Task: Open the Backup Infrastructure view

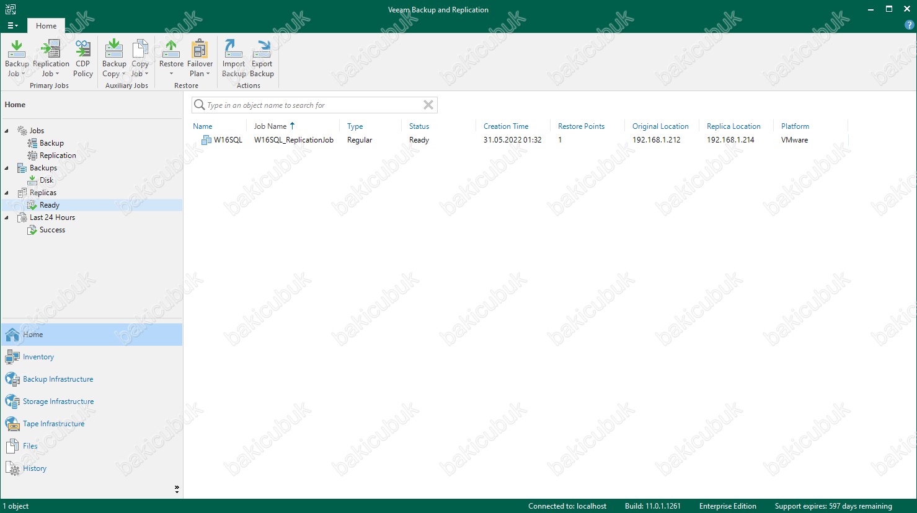Action: click(92, 379)
